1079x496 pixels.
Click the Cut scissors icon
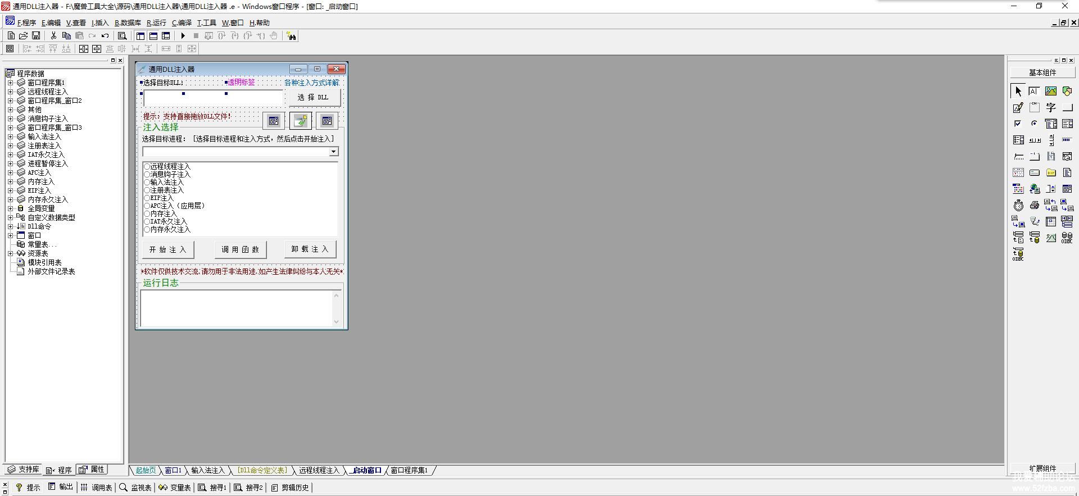[x=53, y=36]
